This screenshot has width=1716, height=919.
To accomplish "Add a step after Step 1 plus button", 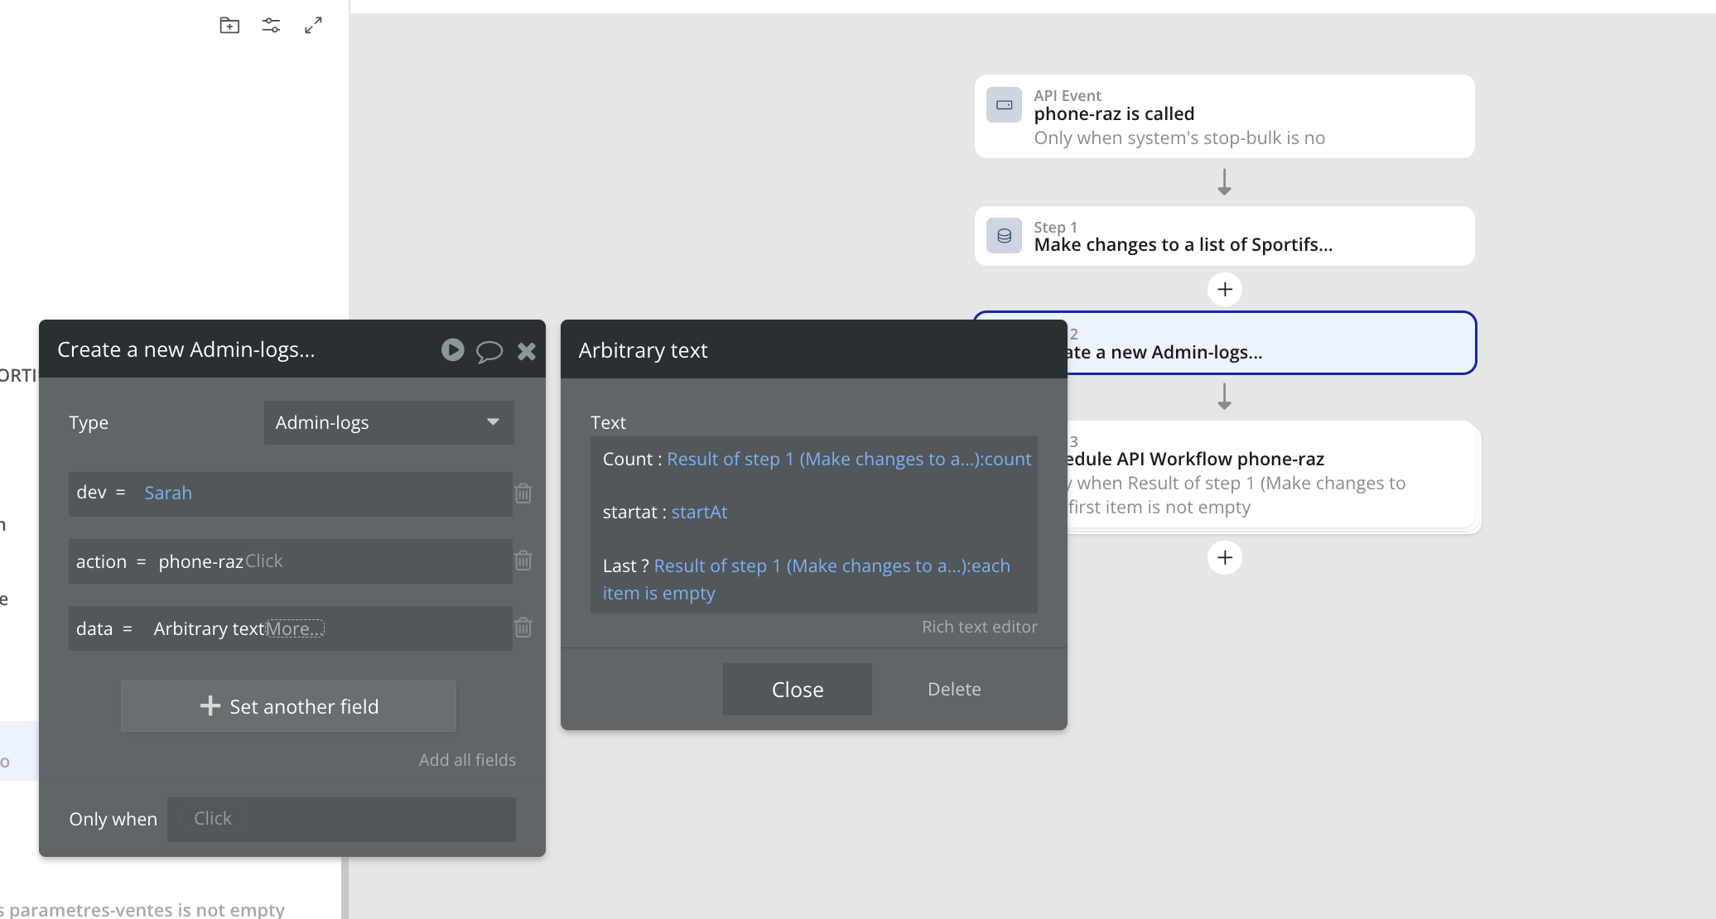I will pyautogui.click(x=1225, y=290).
